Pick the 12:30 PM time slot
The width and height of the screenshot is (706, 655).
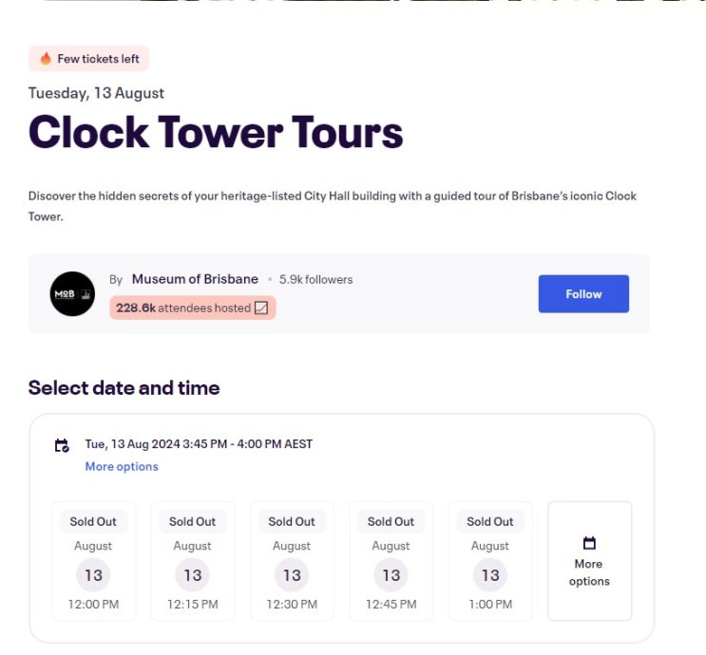click(x=292, y=561)
